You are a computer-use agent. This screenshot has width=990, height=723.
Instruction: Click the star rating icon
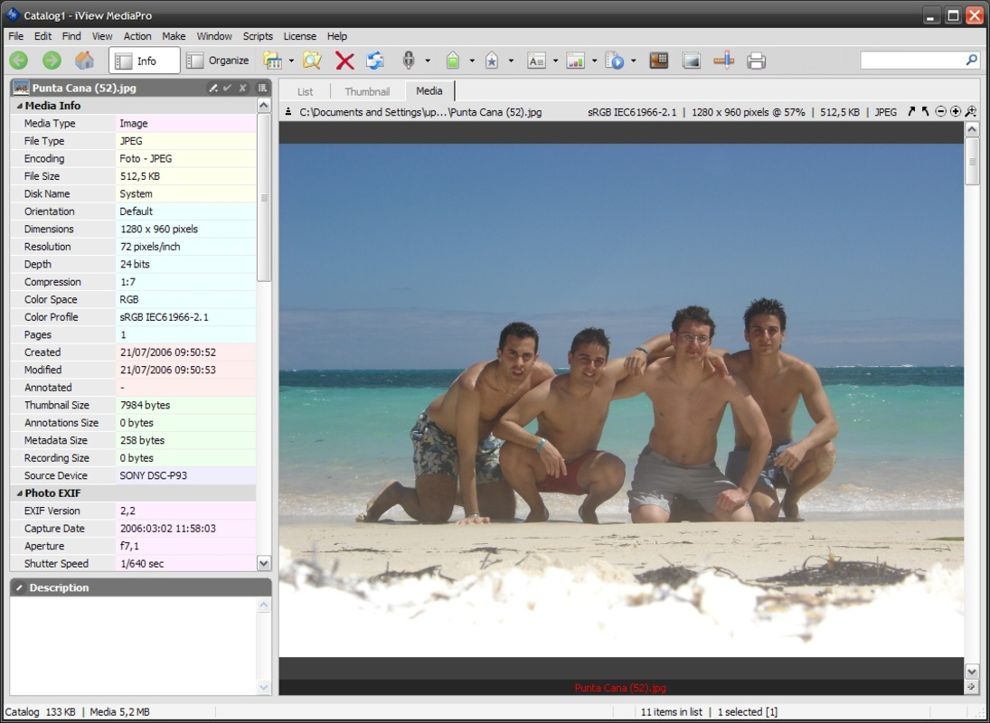(x=492, y=61)
